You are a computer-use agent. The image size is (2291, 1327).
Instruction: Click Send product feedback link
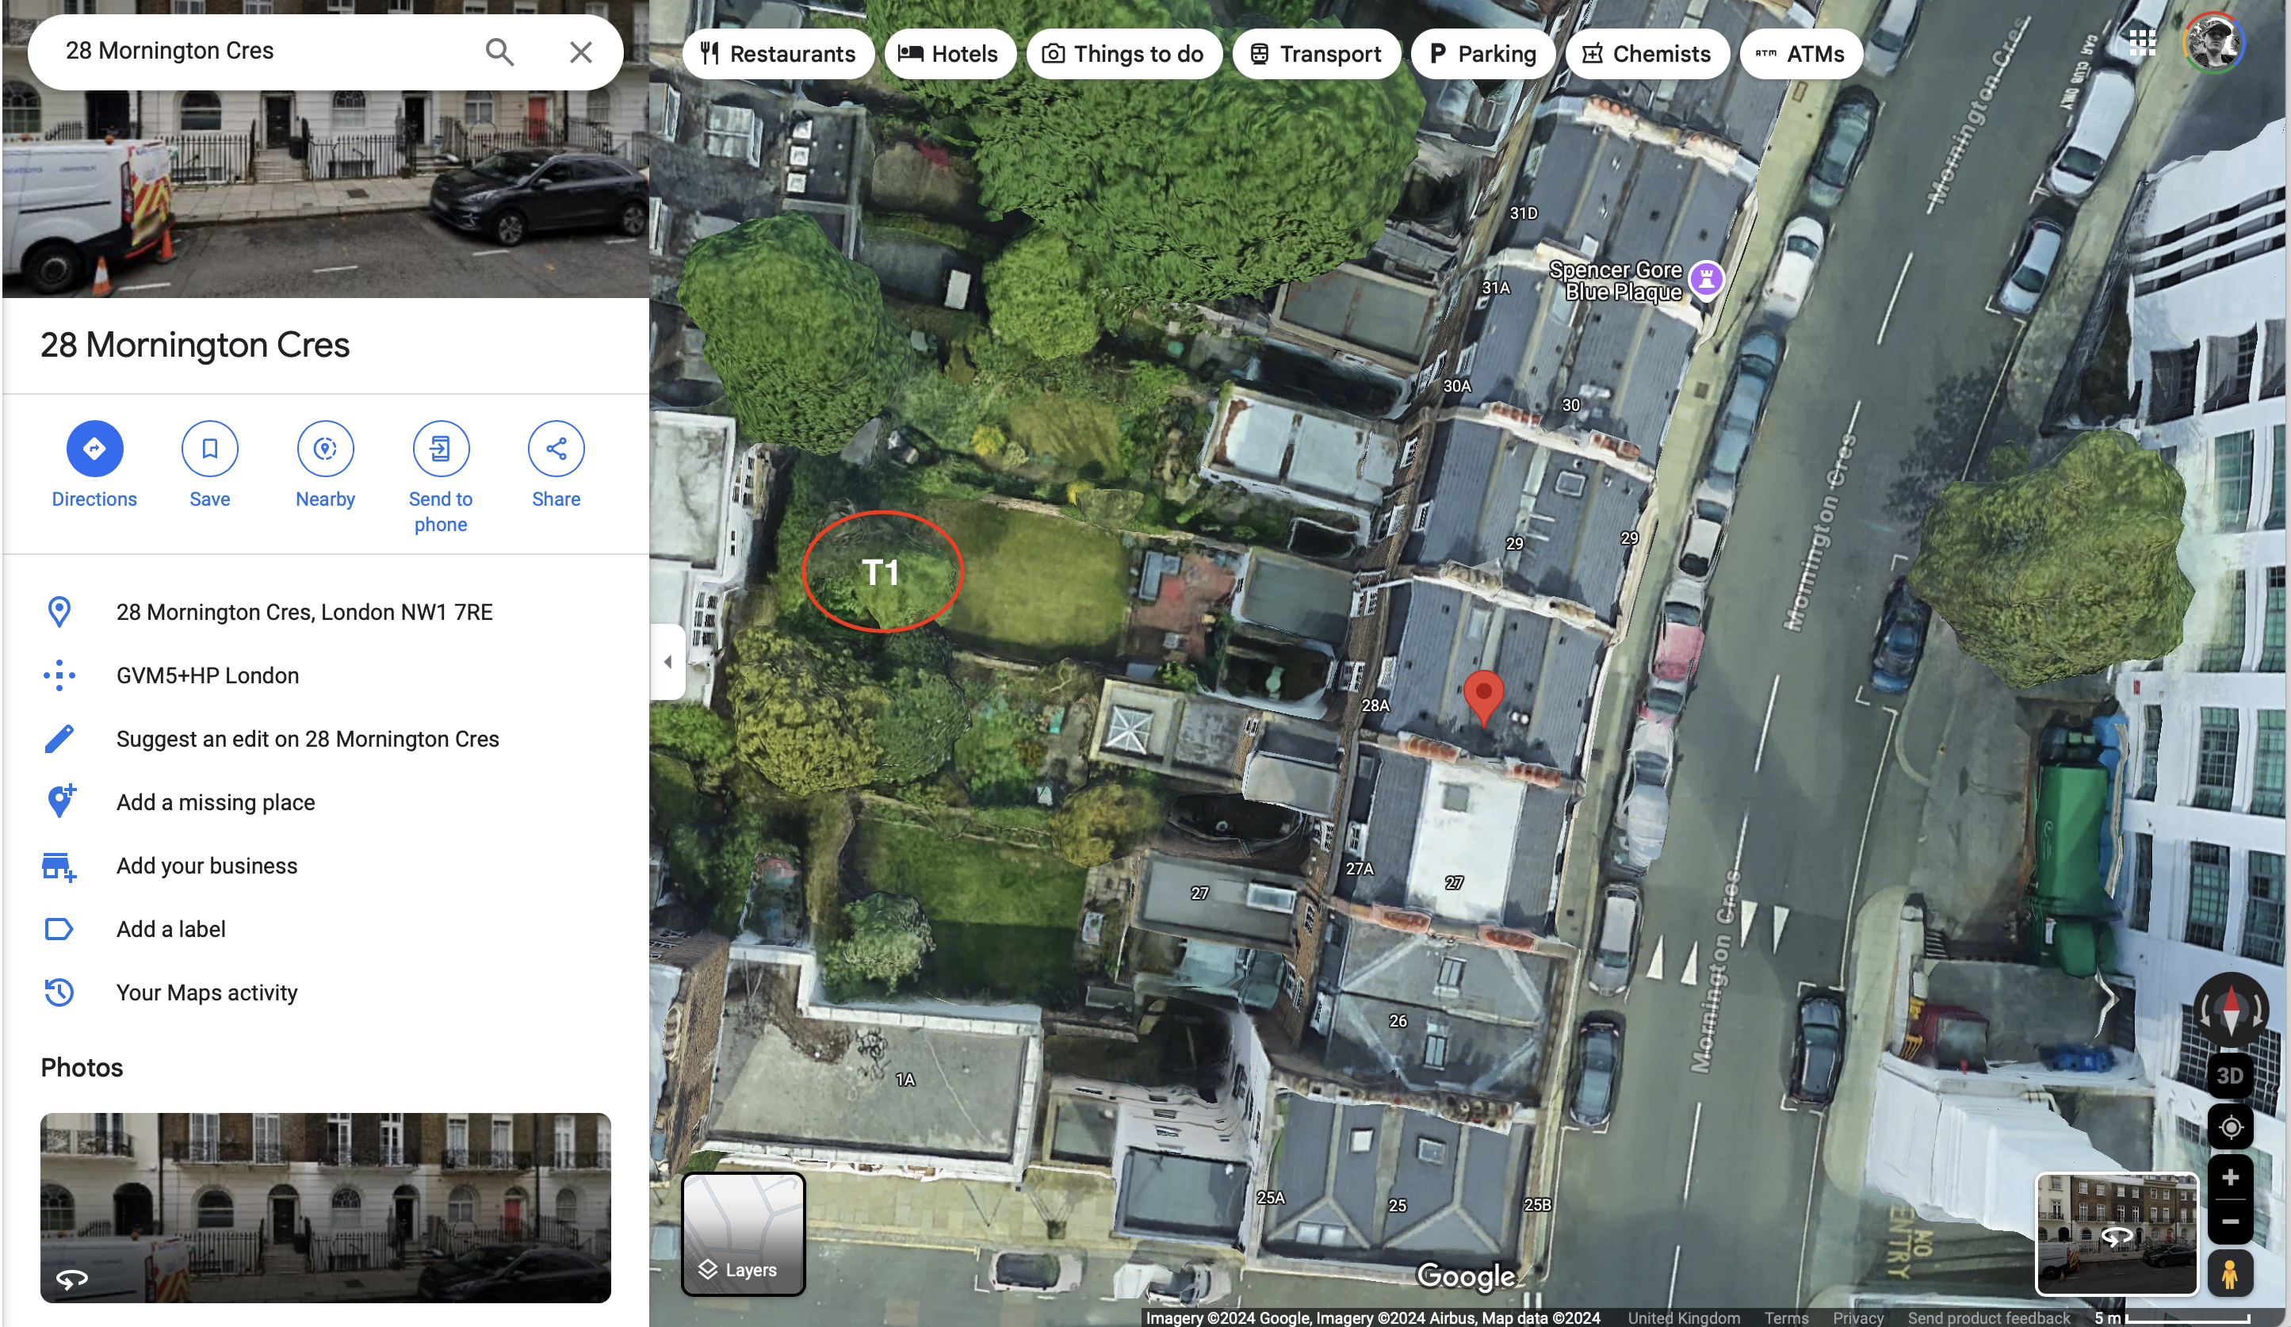1988,1318
